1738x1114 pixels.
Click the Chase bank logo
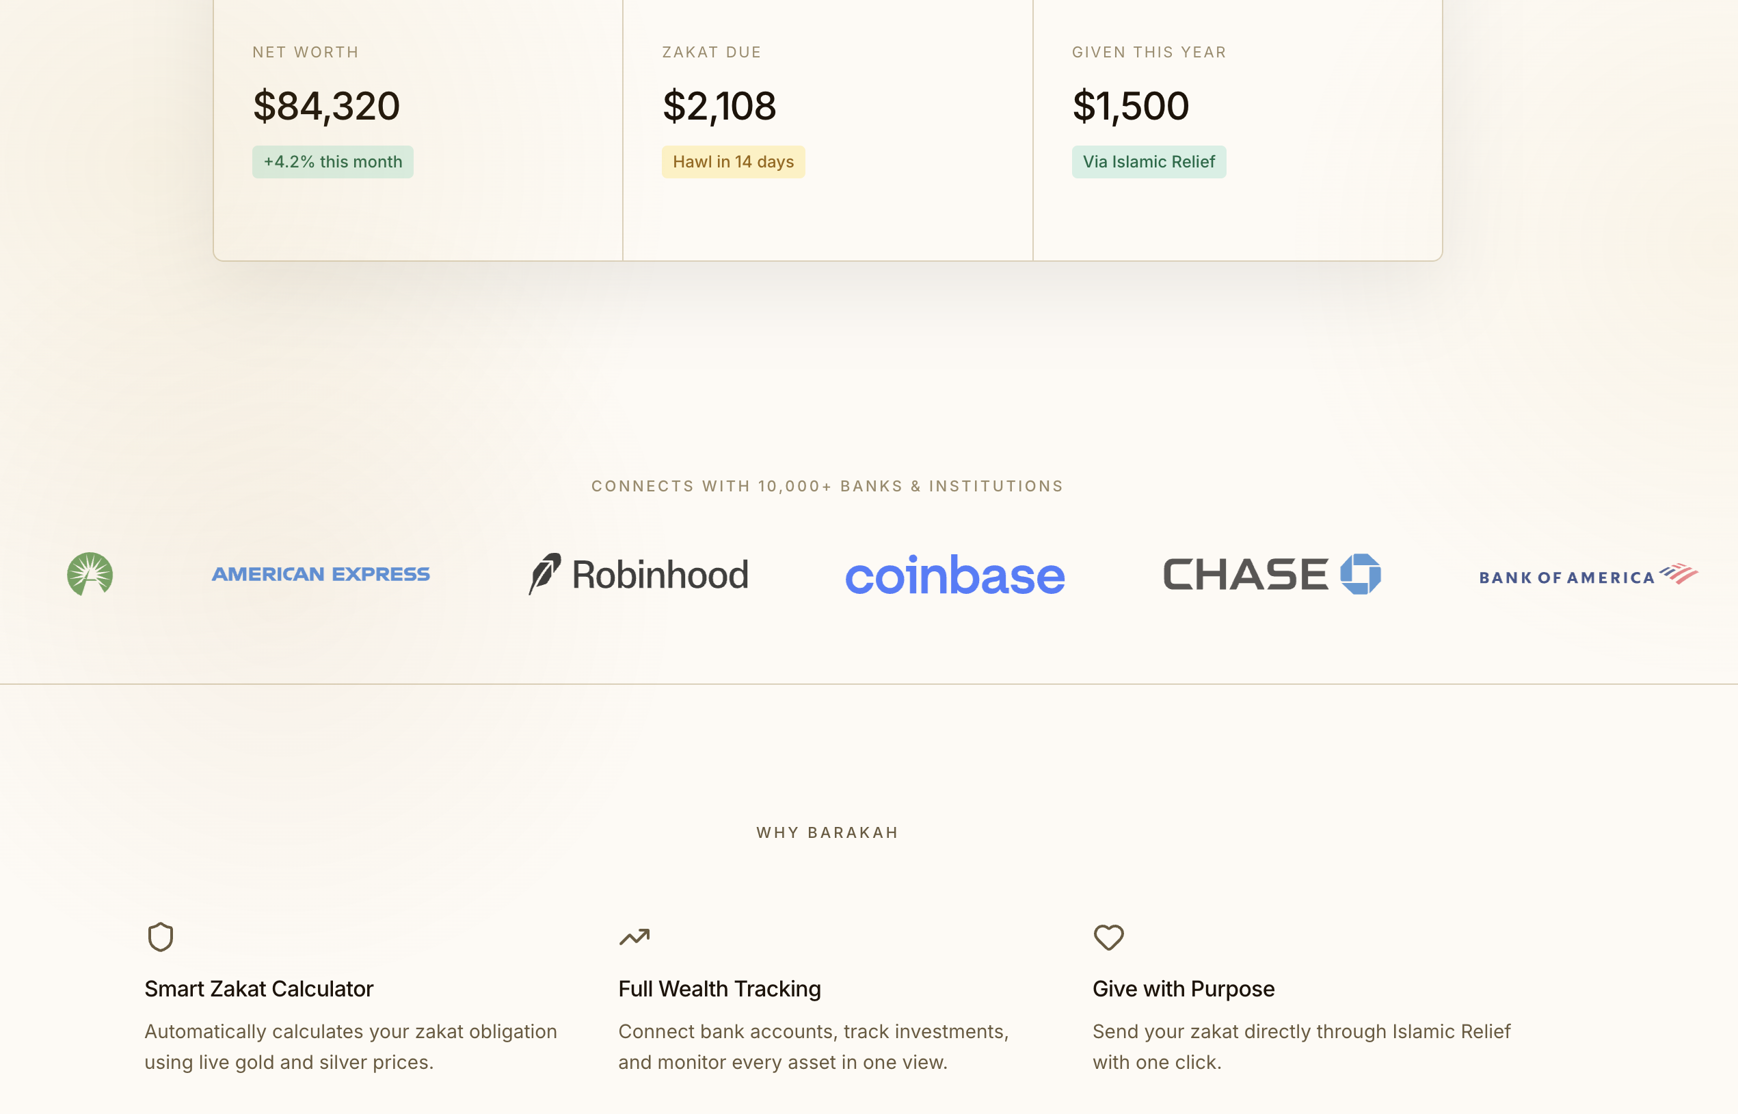click(1271, 574)
